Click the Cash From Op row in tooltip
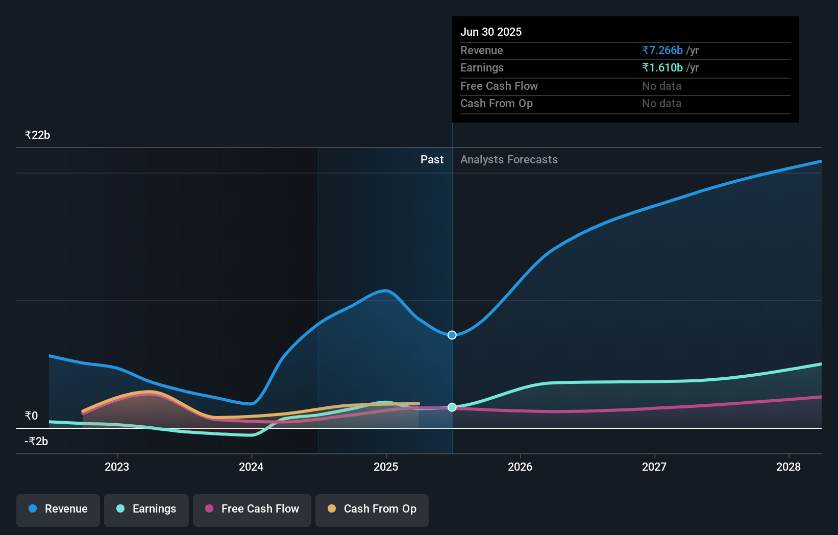The height and width of the screenshot is (535, 838). (x=626, y=104)
